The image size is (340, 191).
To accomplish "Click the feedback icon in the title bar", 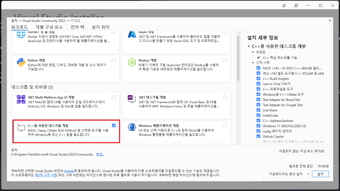I will 296,5.
